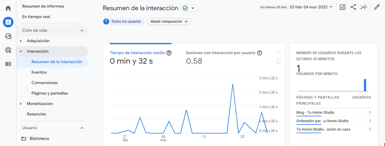Image resolution: width=385 pixels, height=146 pixels.
Task: Click the Usuarios column header in realtime card
Action: click(361, 97)
